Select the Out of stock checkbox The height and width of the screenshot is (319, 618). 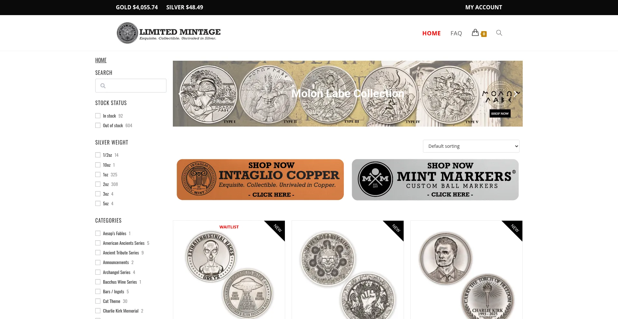point(98,125)
